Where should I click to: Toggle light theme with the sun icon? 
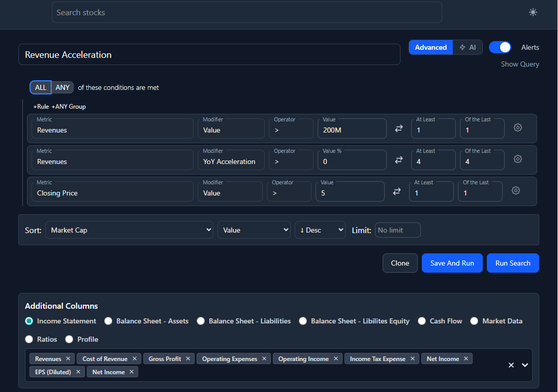[x=533, y=12]
